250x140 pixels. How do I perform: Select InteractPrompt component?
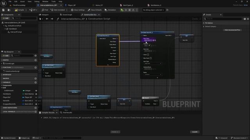(16, 32)
